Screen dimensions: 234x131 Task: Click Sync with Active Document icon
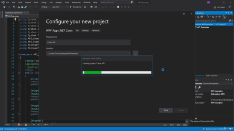tap(213, 17)
